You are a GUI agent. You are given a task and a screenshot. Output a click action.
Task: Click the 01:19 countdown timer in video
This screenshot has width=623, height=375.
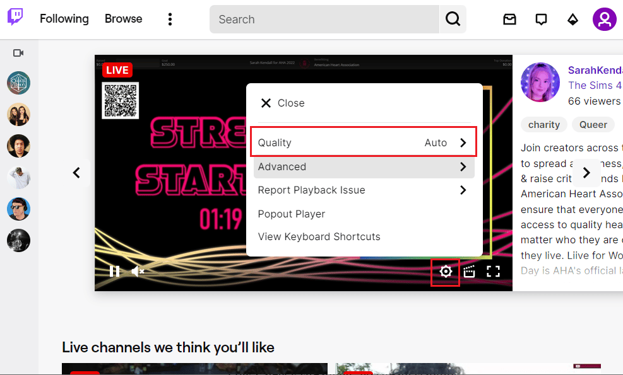(221, 219)
